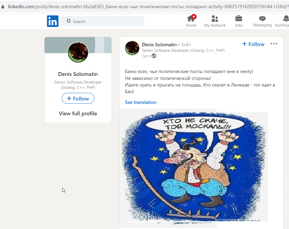Viewport: 289px width, 229px height.
Task: Click post author's avatar in post header
Action: (x=132, y=48)
